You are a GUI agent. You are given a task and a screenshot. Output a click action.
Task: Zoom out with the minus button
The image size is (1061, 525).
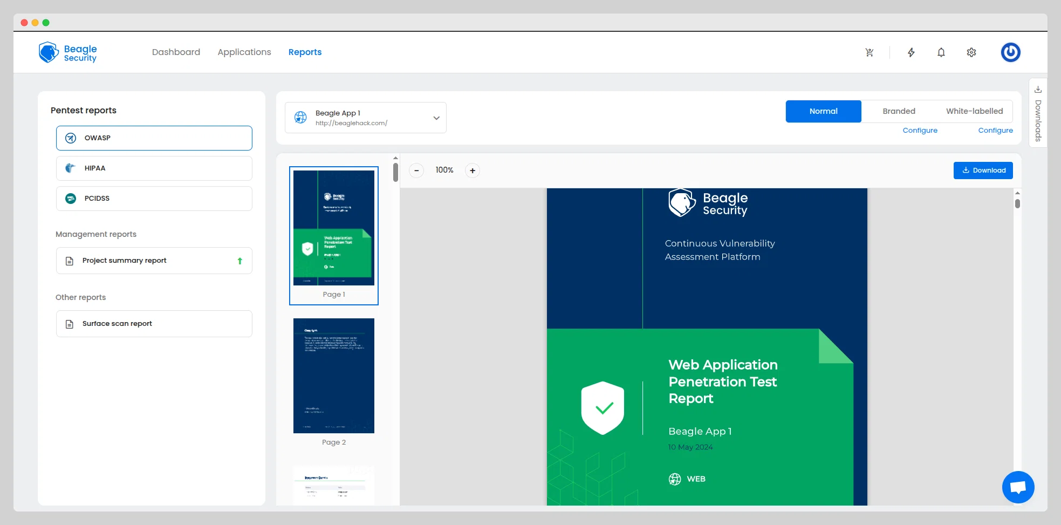tap(416, 171)
